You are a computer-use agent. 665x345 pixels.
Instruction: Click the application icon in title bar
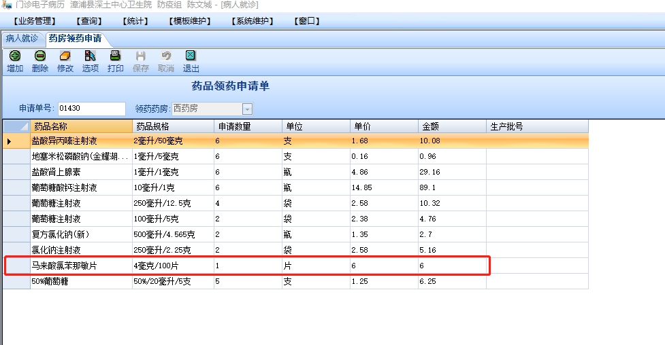pyautogui.click(x=6, y=5)
